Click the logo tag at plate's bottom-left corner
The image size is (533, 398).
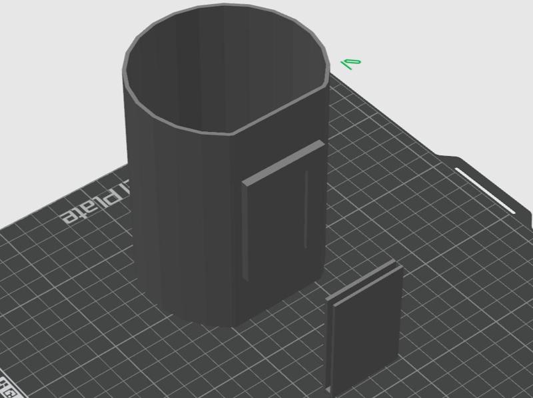click(x=8, y=388)
